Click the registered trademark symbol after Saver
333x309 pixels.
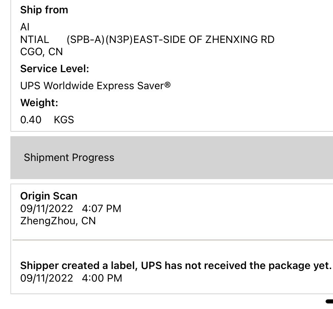pos(168,85)
